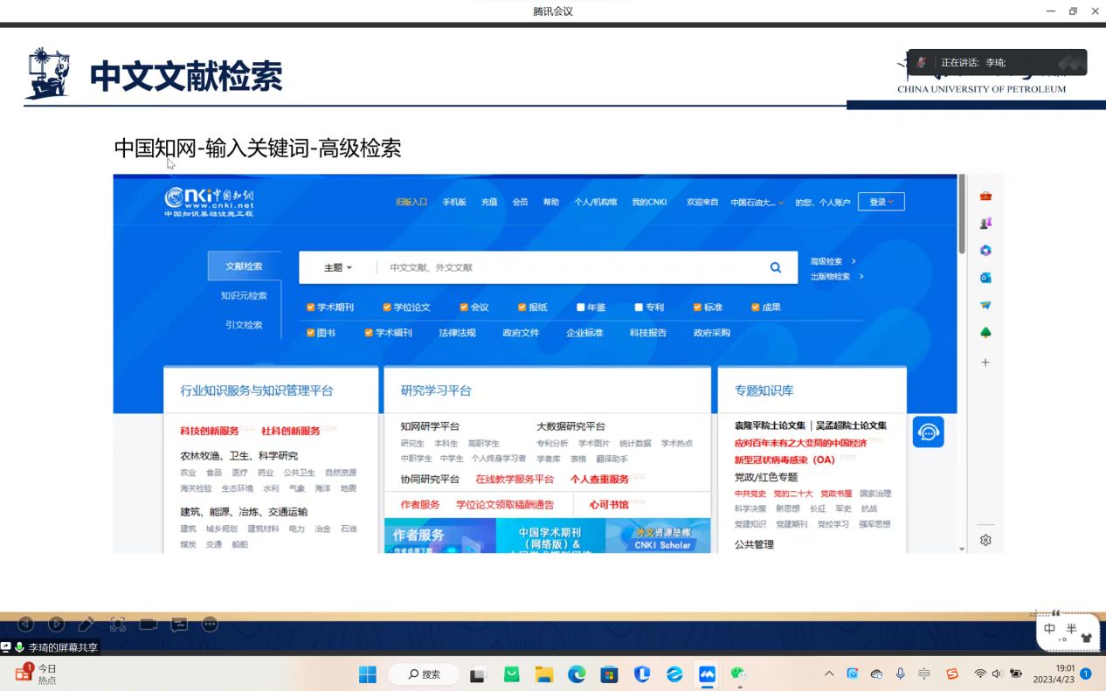This screenshot has width=1106, height=691.
Task: Go to previous slide using left arrow
Action: point(25,624)
